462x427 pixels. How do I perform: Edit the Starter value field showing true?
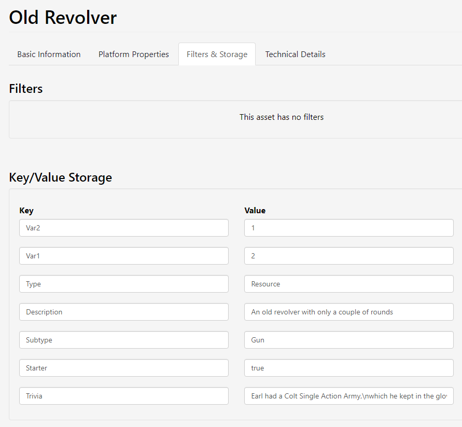(348, 368)
